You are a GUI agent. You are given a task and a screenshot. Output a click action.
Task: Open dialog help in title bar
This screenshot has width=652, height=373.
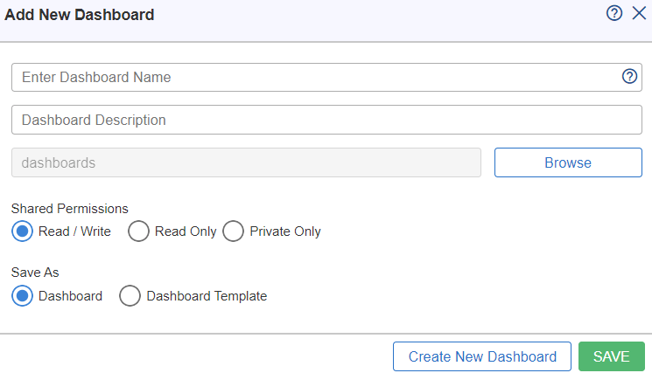(x=614, y=13)
